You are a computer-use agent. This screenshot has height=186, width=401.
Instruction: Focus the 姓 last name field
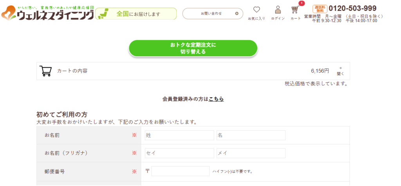tap(179, 135)
